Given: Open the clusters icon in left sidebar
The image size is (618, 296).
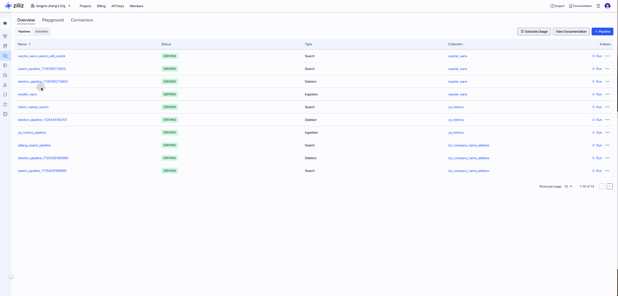Looking at the screenshot, I should tap(5, 36).
